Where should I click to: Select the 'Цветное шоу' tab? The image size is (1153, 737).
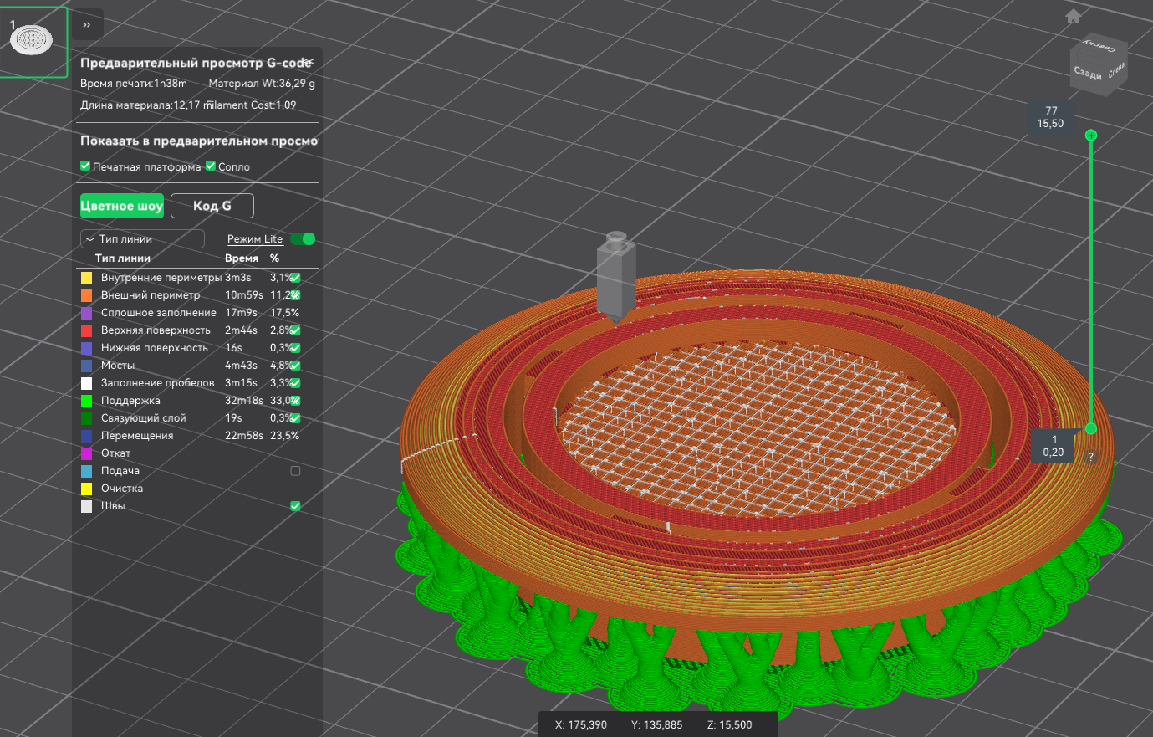(121, 206)
